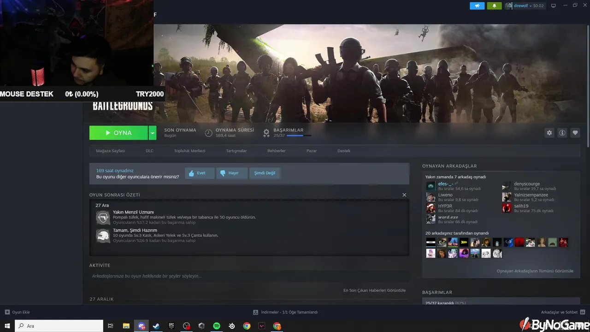Click the green OYNA play button
The width and height of the screenshot is (590, 332).
pyautogui.click(x=118, y=133)
